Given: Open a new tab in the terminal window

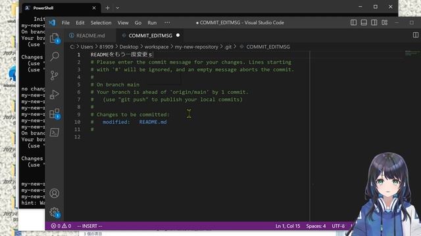Looking at the screenshot, I should point(108,8).
